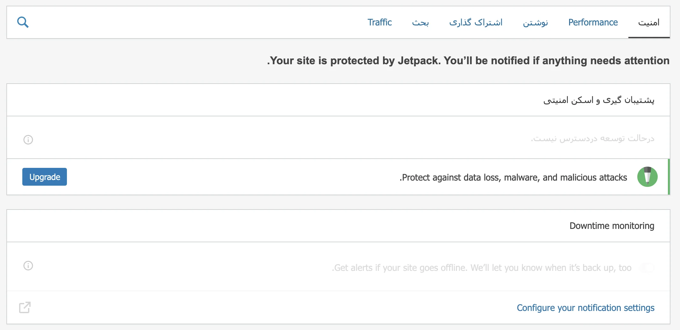
Task: Click the Protect against data loss text
Action: (x=513, y=177)
